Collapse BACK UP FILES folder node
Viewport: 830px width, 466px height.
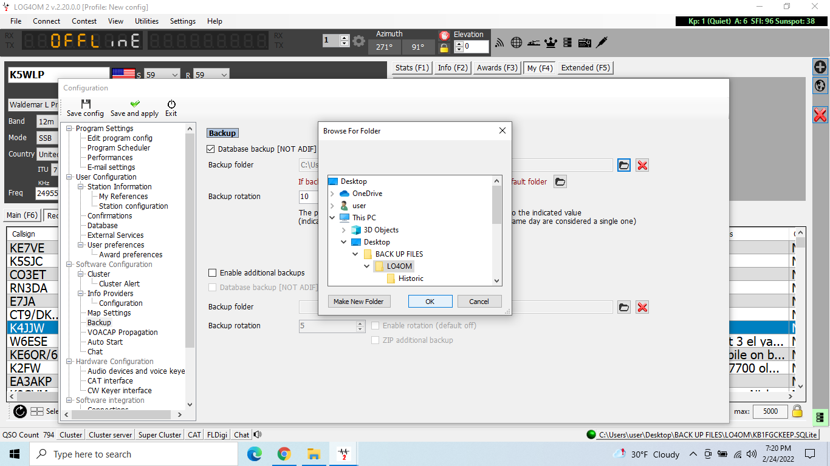355,254
